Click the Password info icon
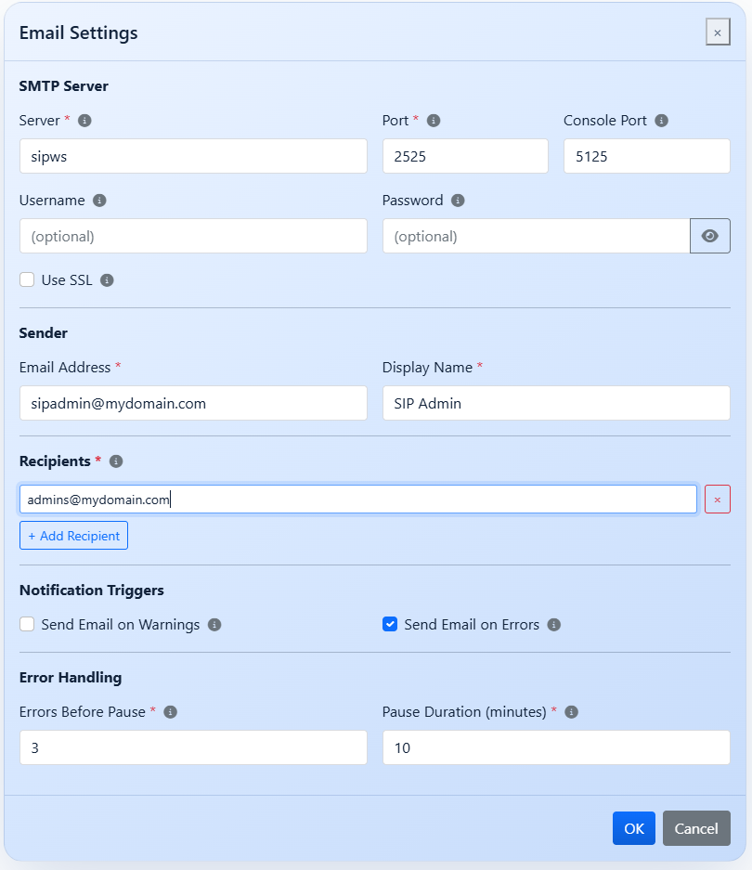The width and height of the screenshot is (752, 870). pos(458,201)
